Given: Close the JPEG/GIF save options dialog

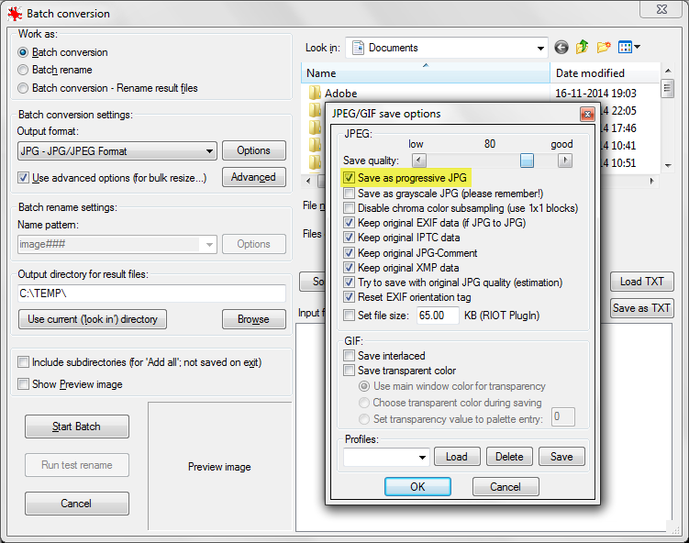Looking at the screenshot, I should (x=586, y=114).
